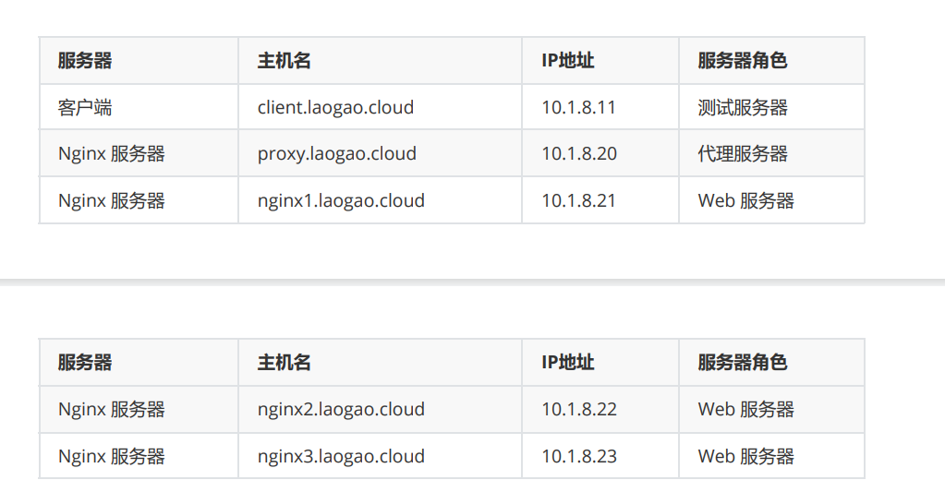Click Nginx 服务器 in the proxy.laogao.cloud row
This screenshot has height=504, width=945.
pyautogui.click(x=112, y=153)
